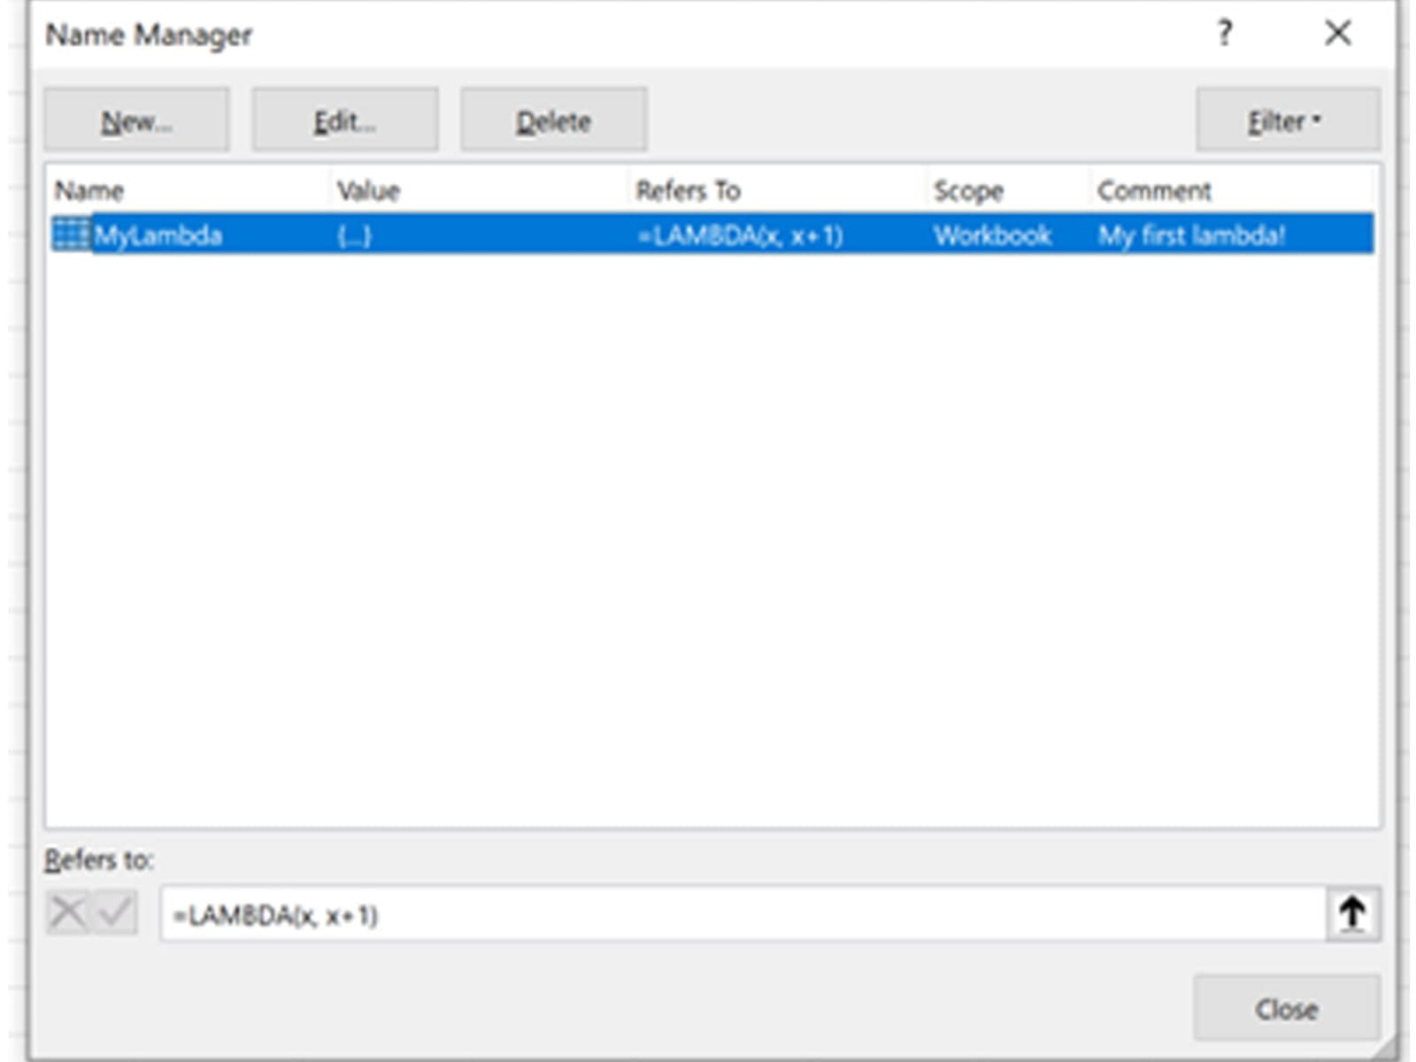This screenshot has width=1416, height=1062.
Task: Click the table icon beside MyLambda
Action: coord(71,235)
